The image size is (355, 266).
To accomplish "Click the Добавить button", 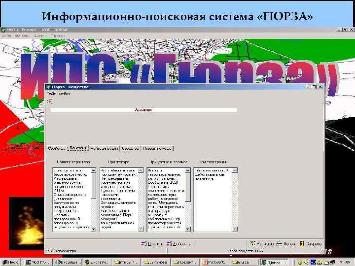I will click(x=179, y=244).
